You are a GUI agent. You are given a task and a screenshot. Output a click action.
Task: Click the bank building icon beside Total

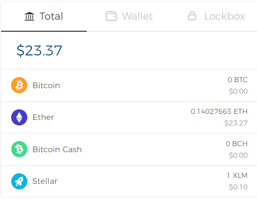29,16
